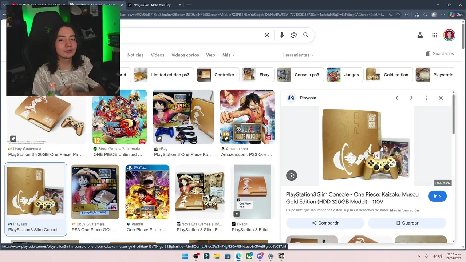Switch to the Web search tab
The image size is (466, 262).
211,55
